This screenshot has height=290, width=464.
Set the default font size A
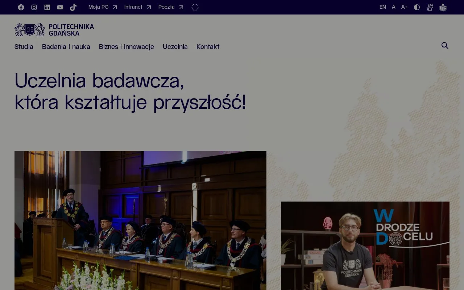pos(394,7)
